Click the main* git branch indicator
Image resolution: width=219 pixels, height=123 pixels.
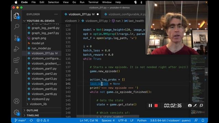click(21, 120)
